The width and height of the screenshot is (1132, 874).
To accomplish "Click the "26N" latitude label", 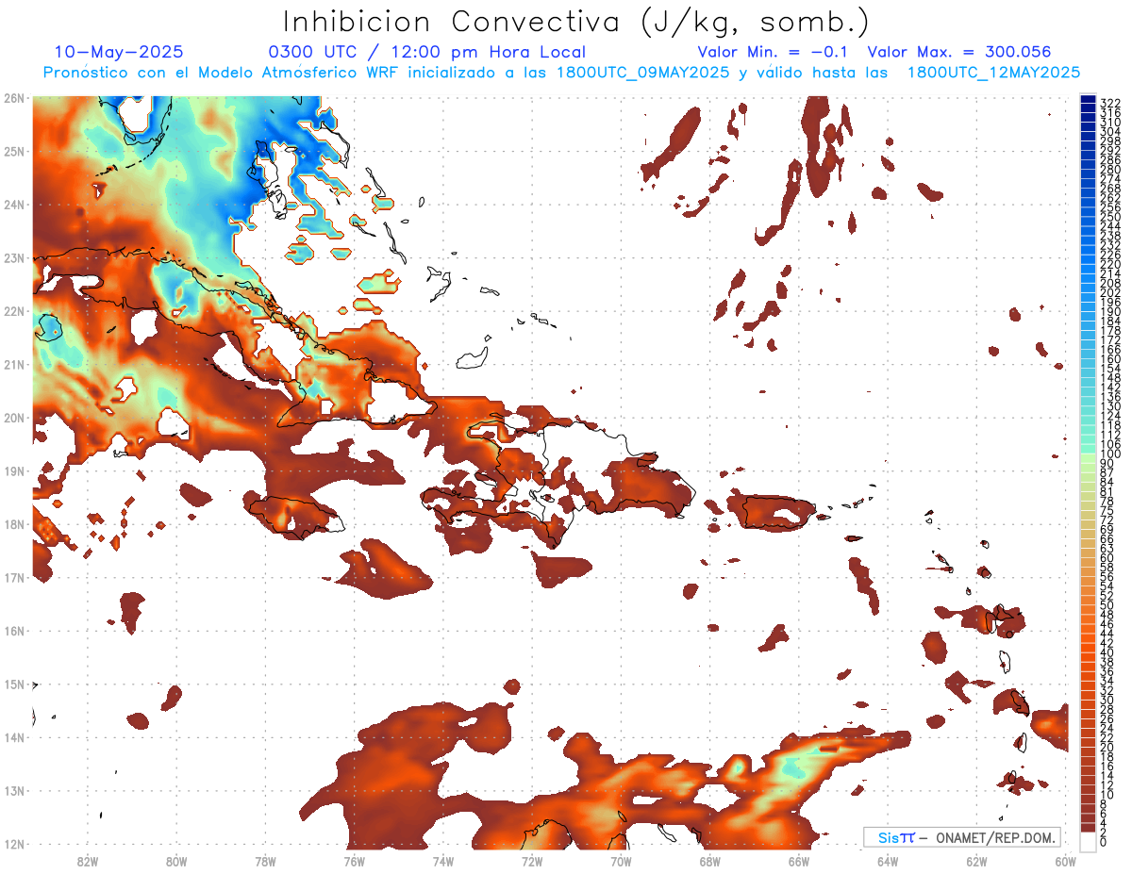I will pyautogui.click(x=13, y=98).
